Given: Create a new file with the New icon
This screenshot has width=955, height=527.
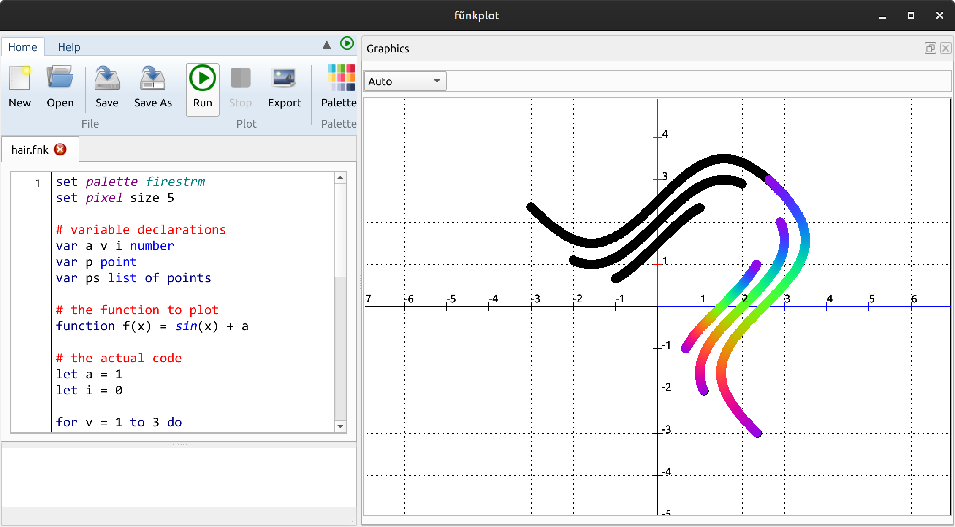Looking at the screenshot, I should tap(20, 84).
